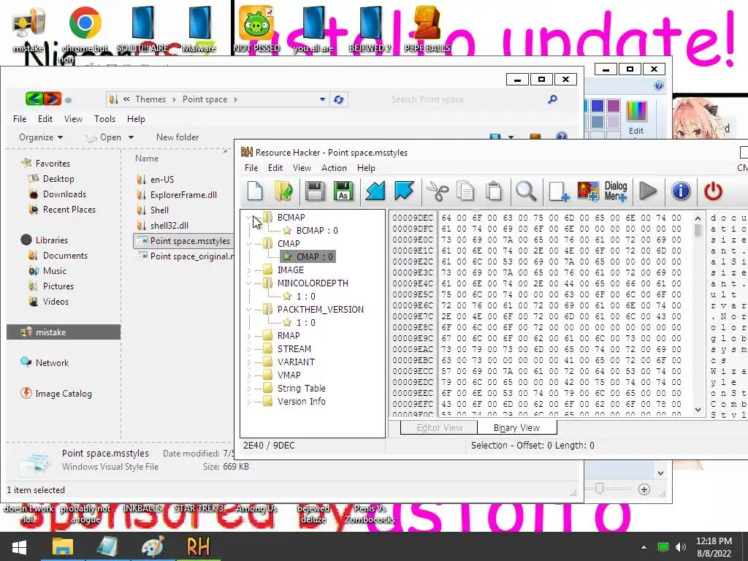Collapse the CMAP tree folder

pos(249,244)
